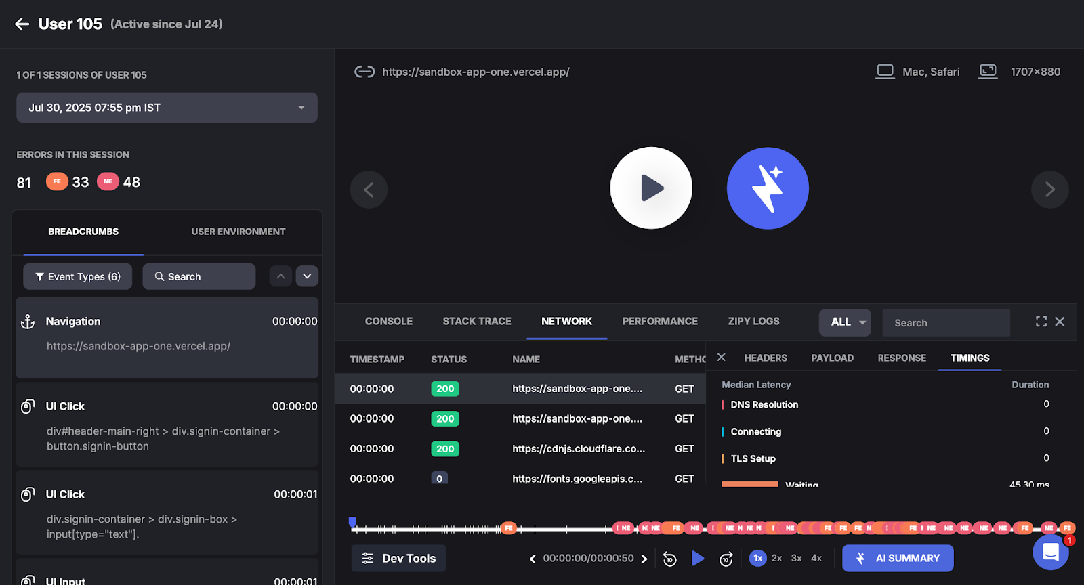
Task: Step to previous event with left chevron
Action: tap(533, 559)
